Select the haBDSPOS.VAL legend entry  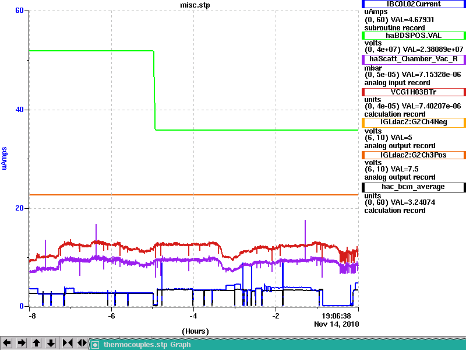tap(414, 36)
